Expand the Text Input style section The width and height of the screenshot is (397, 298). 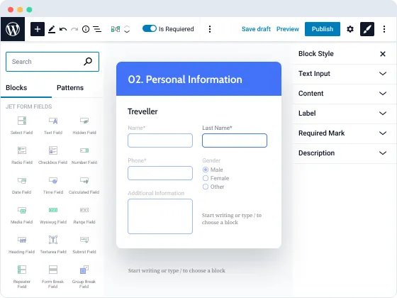pyautogui.click(x=342, y=74)
